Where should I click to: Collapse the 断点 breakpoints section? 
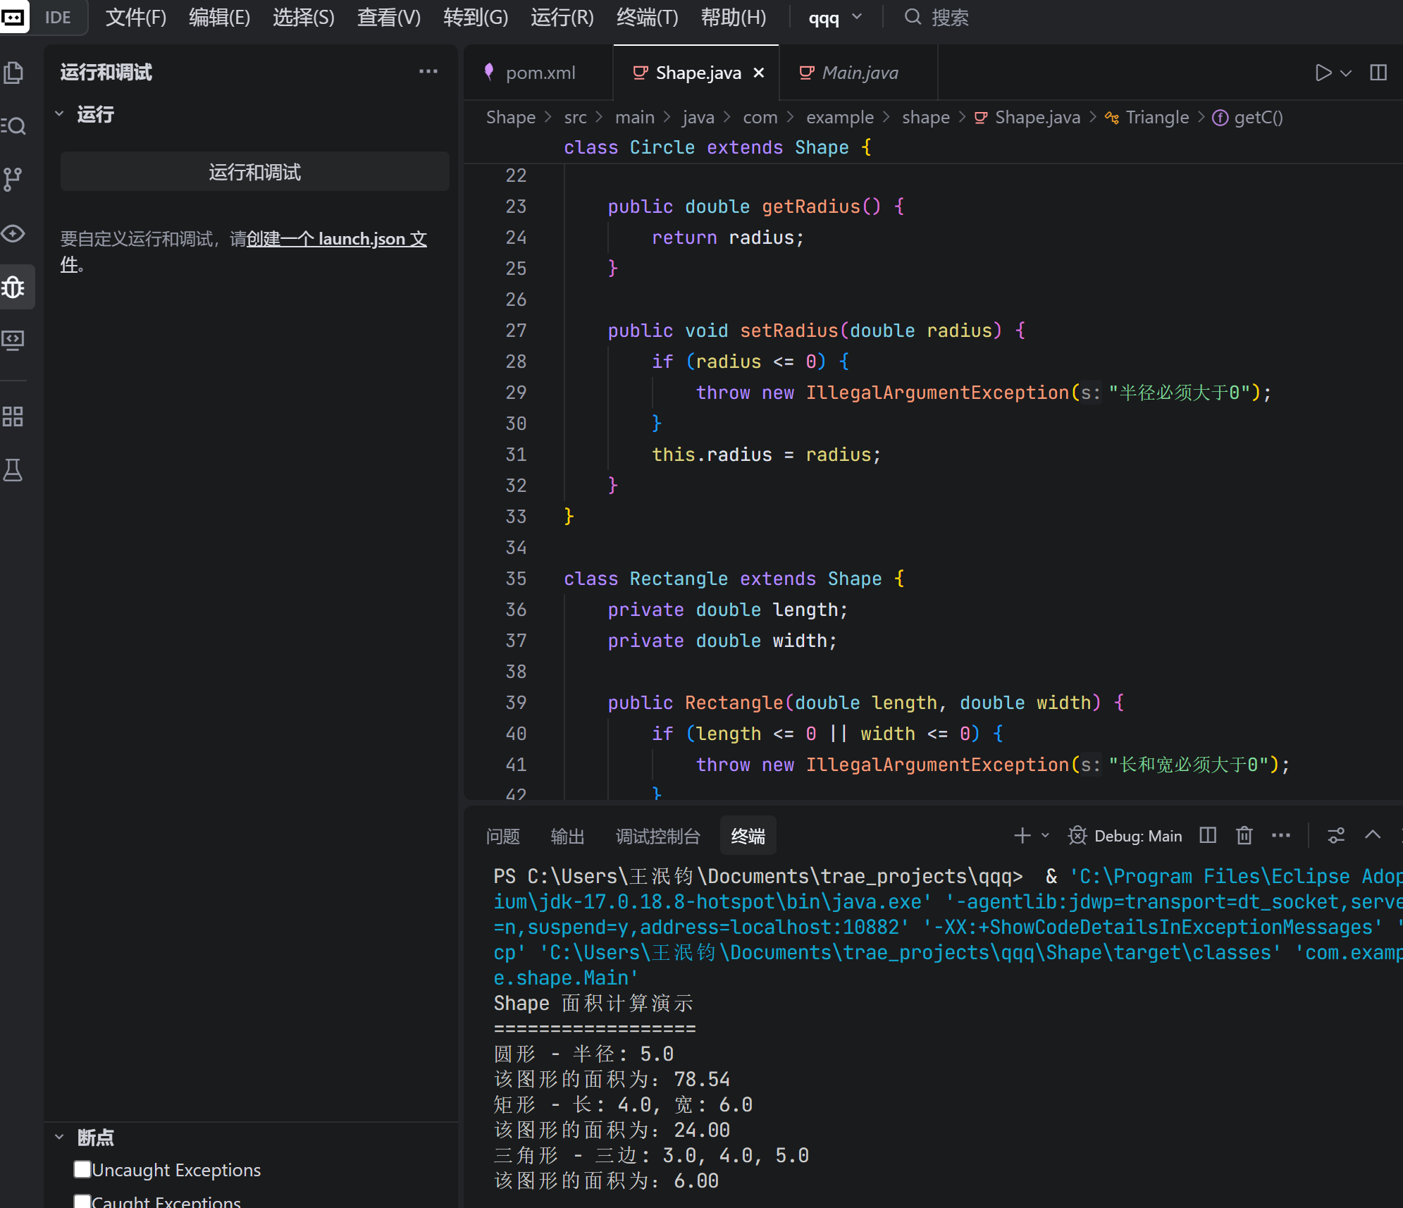click(x=60, y=1137)
